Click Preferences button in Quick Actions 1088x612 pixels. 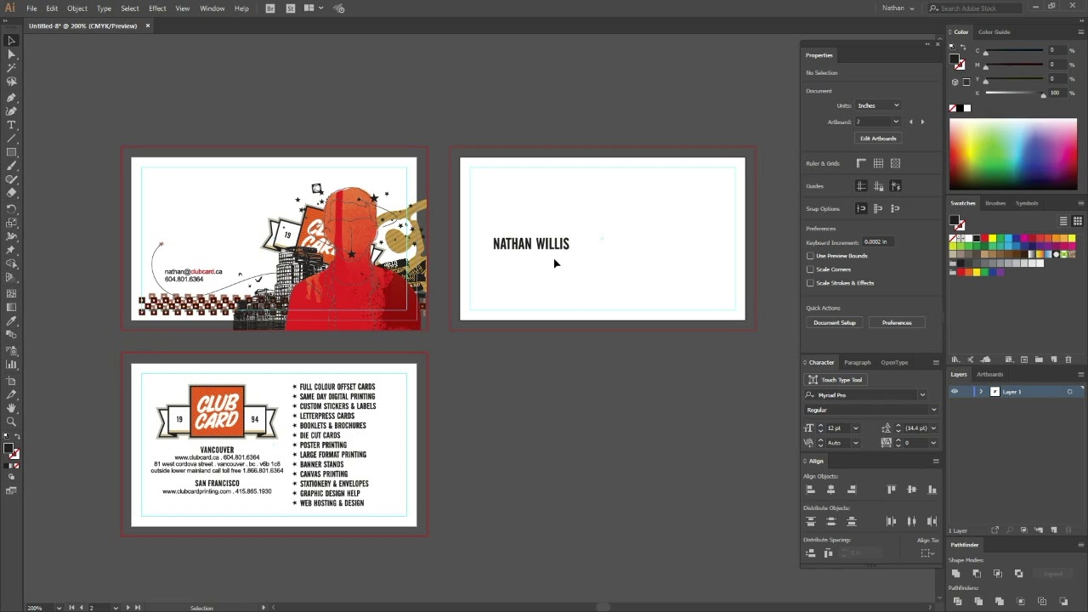[x=897, y=323]
